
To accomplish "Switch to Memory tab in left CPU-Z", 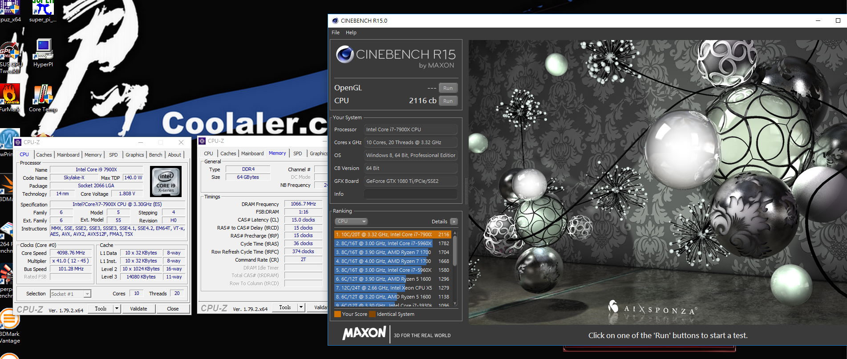I will [x=93, y=155].
